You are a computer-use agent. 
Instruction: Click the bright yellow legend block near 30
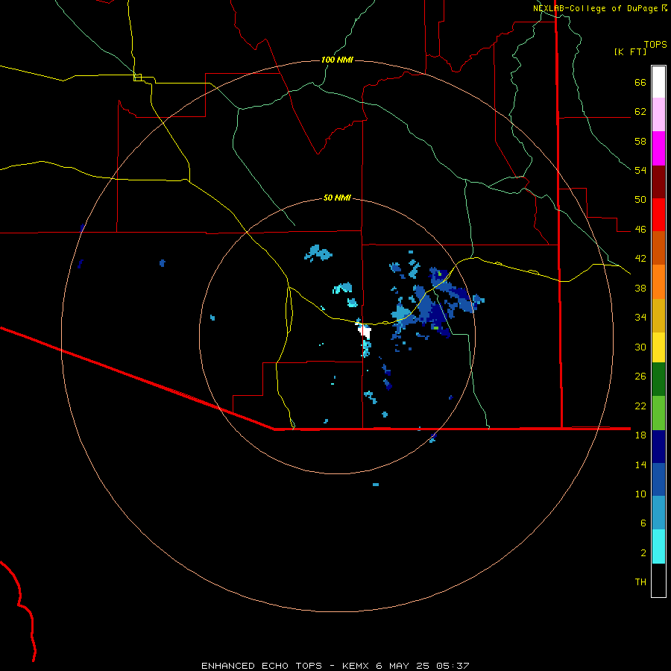point(658,347)
